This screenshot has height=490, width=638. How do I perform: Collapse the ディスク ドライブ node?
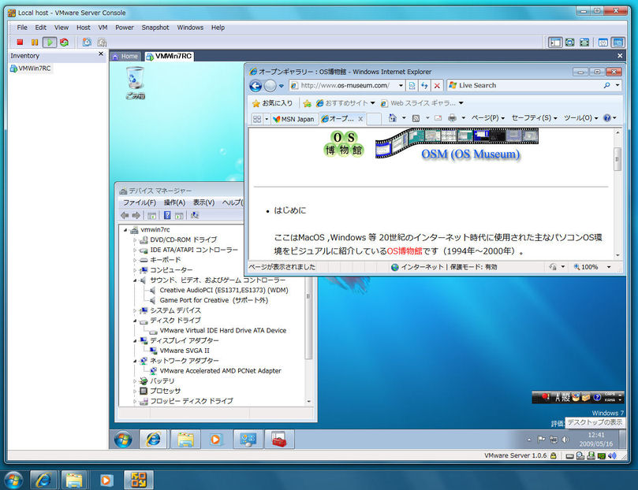(x=135, y=321)
